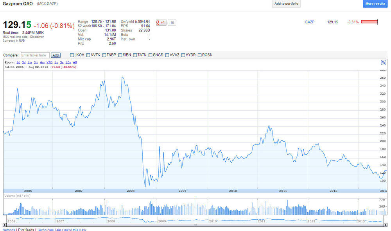Screen dimensions: 391x231
Task: Click the +1 count bubble showing 16
Action: click(x=172, y=23)
